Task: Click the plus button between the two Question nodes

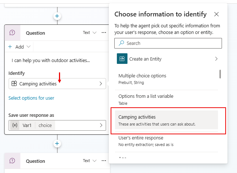Action: 57,143
